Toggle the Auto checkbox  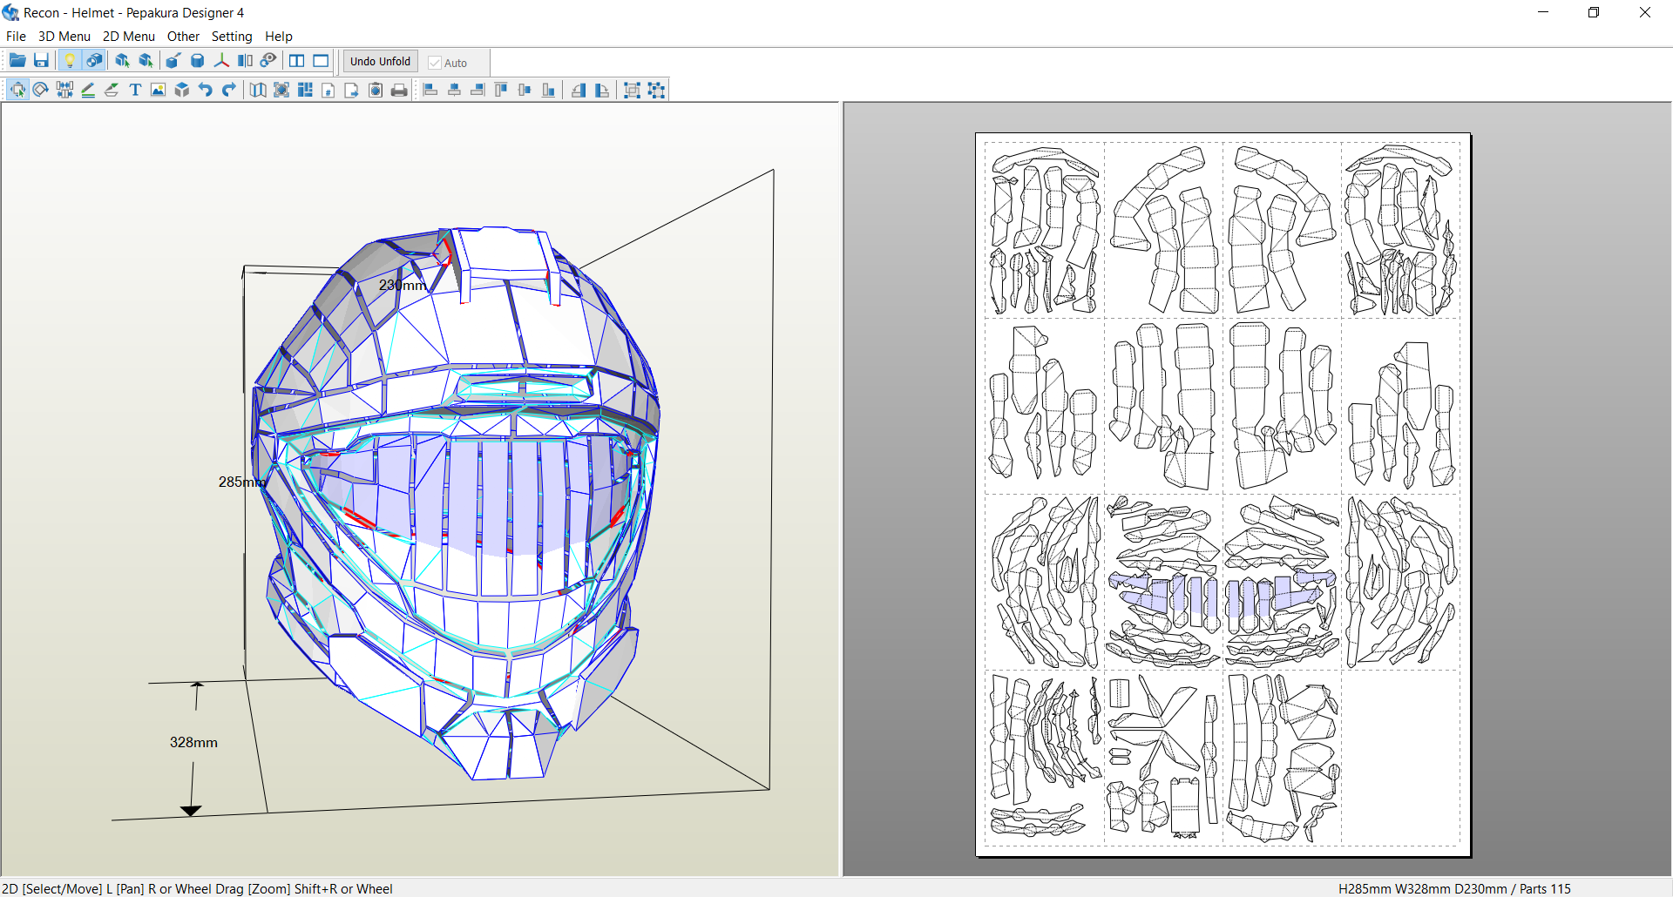point(448,63)
